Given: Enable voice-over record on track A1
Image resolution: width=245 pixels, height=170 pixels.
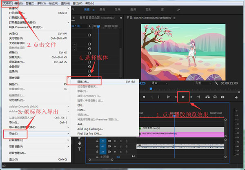Looking at the screenshot, I should point(127,141).
